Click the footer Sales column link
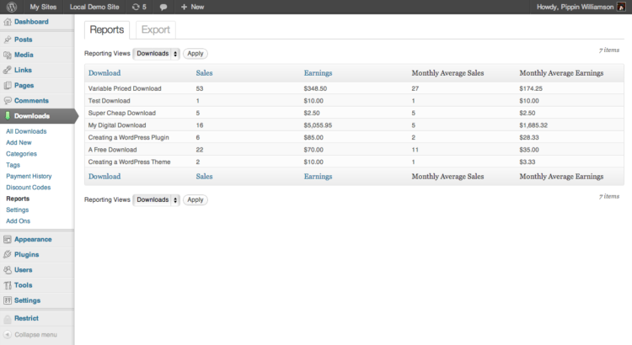This screenshot has width=632, height=345. point(205,177)
